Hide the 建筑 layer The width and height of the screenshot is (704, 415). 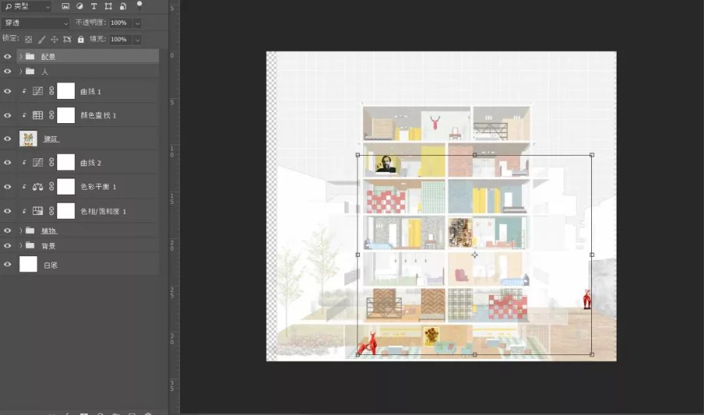point(7,139)
